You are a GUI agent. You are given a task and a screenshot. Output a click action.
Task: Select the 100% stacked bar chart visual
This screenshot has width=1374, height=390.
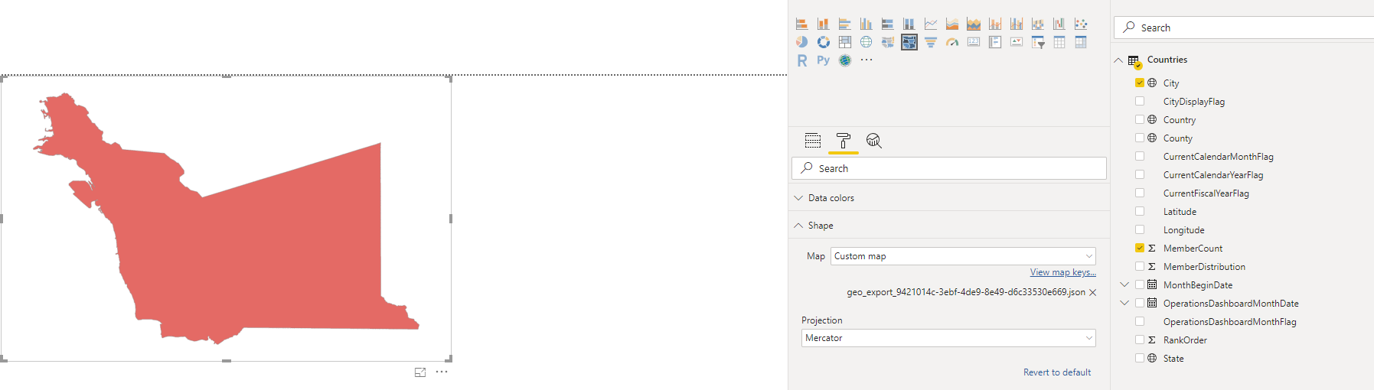tap(887, 24)
